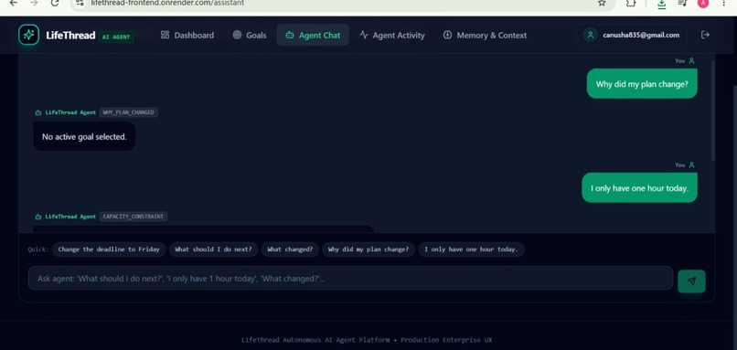The width and height of the screenshot is (737, 350).
Task: Click the LifeThread sparkle logo icon
Action: coord(28,35)
